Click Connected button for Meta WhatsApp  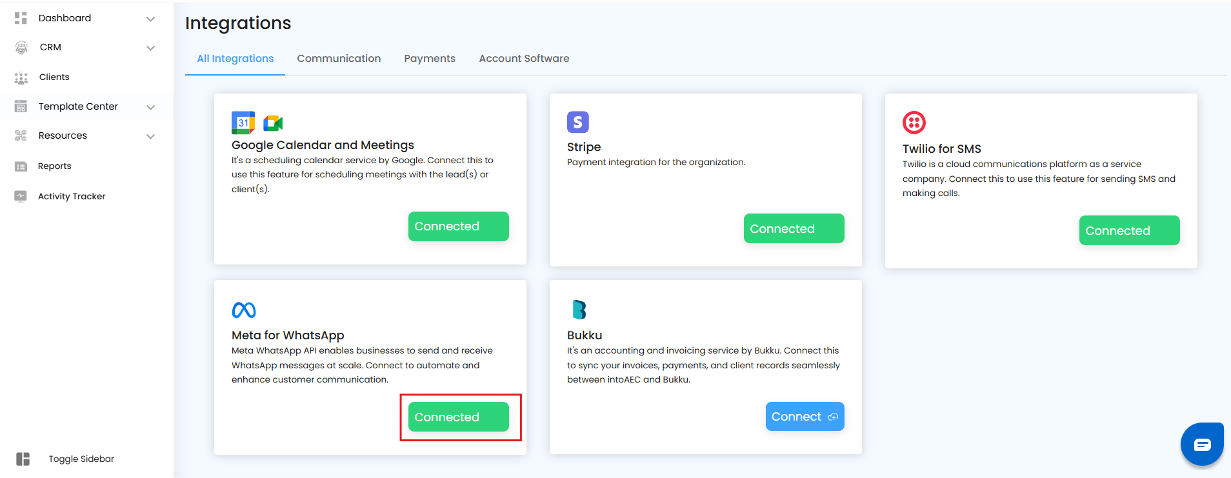point(458,417)
